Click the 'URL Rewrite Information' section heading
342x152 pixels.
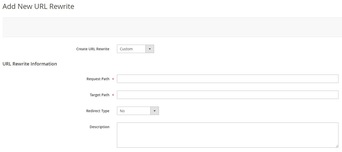tap(30, 64)
